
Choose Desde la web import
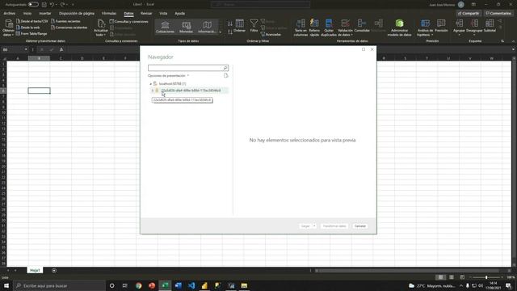(28, 27)
